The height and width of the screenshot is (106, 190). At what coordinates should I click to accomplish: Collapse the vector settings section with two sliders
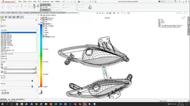pos(37,76)
